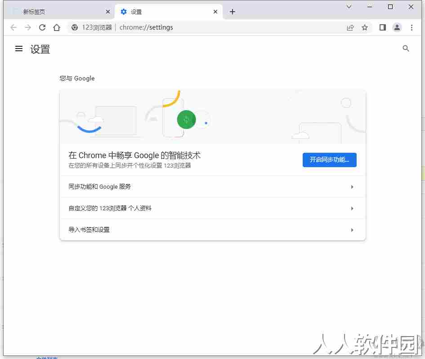
Task: Go to the home page icon
Action: coord(57,27)
